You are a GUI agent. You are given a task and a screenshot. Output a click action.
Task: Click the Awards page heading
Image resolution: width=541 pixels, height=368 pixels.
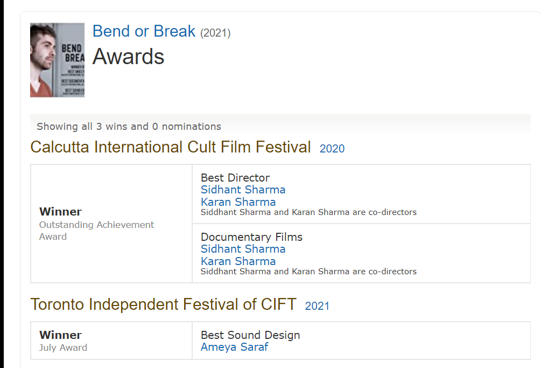click(128, 57)
